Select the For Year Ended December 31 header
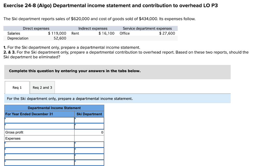 point(29,114)
